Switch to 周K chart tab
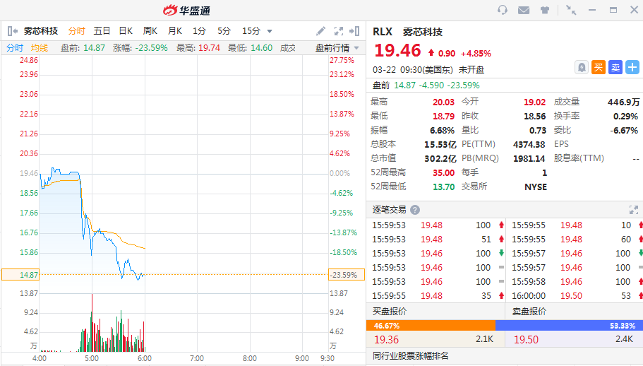 pos(150,31)
